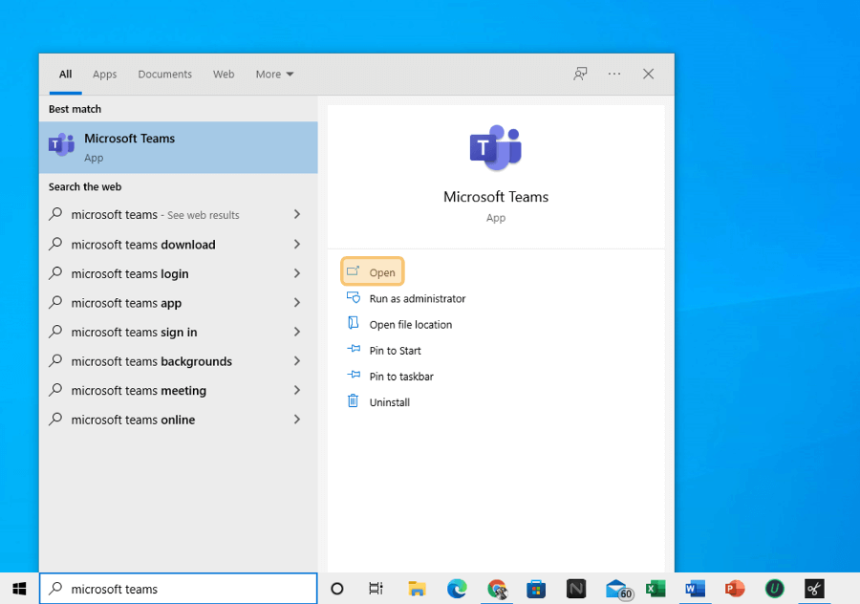Open the black N app in taskbar

576,589
